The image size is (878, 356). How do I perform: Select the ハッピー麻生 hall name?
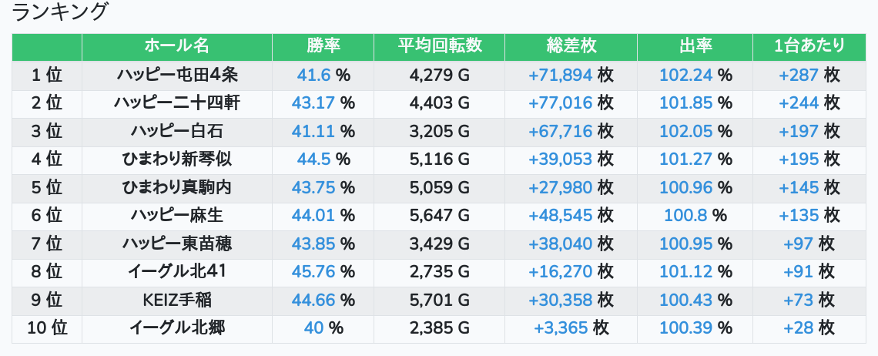(177, 215)
